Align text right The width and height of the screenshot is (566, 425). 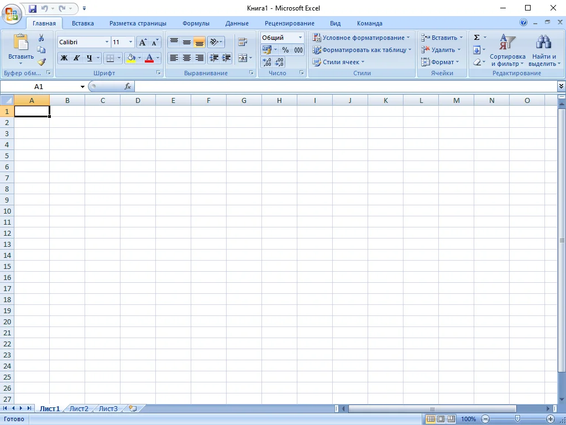pyautogui.click(x=199, y=58)
